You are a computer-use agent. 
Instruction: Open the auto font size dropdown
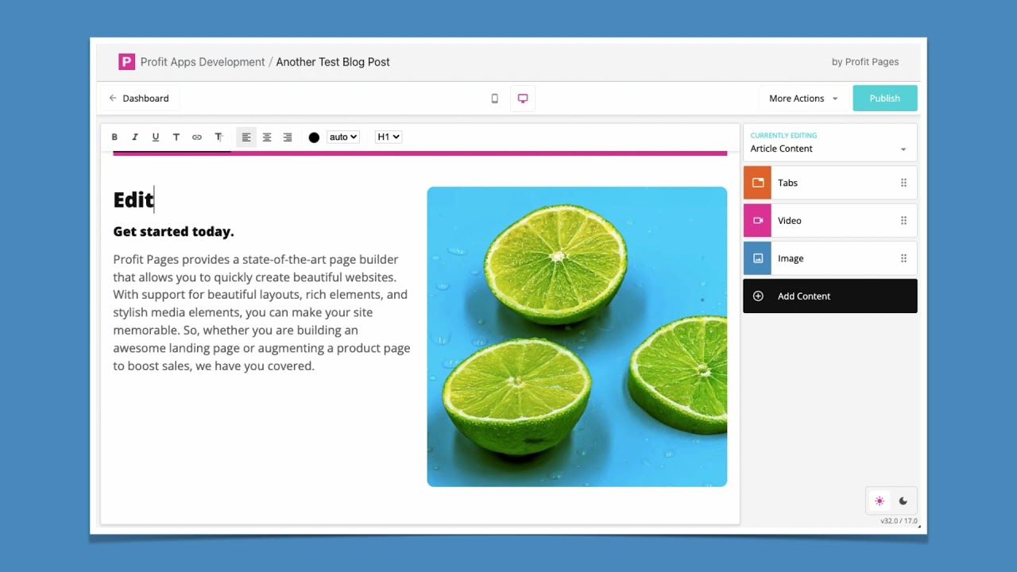(x=343, y=137)
